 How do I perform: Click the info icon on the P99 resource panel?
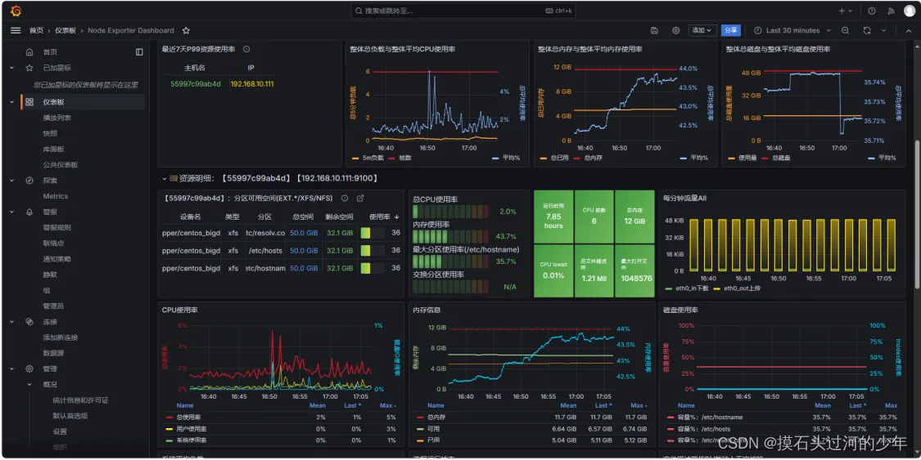[x=246, y=49]
